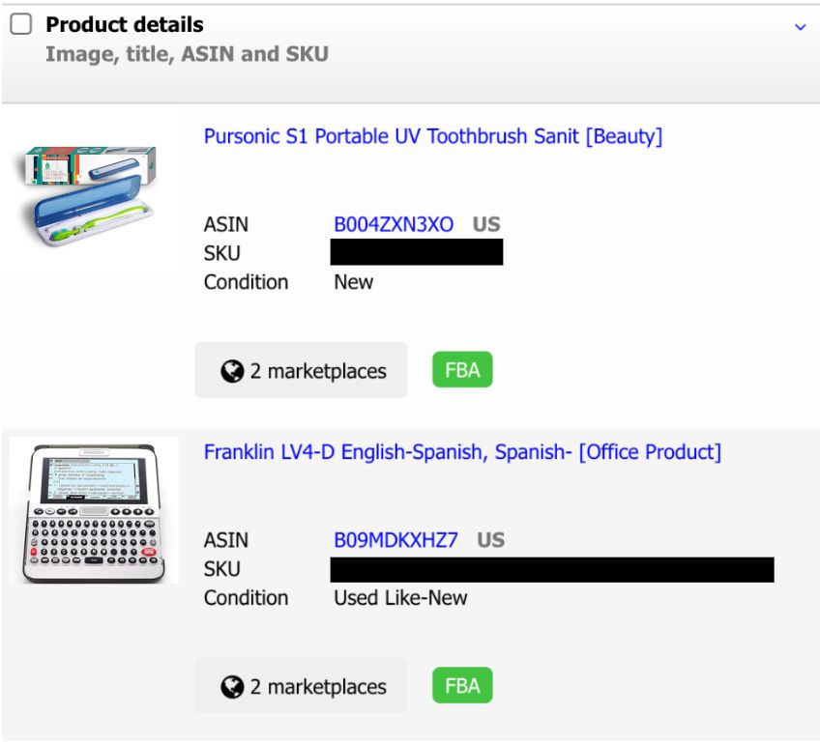Open the Franklin LV4-D English-Spanish product link
Viewport: 820px width, 744px height.
coord(462,452)
